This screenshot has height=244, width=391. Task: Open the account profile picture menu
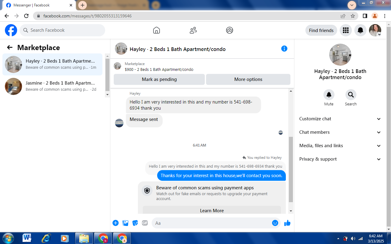point(375,30)
